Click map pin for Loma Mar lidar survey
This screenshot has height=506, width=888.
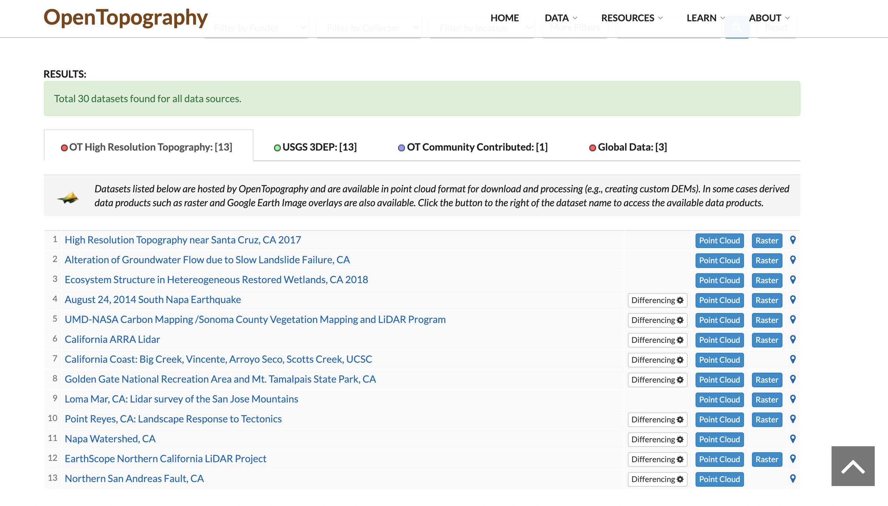793,399
